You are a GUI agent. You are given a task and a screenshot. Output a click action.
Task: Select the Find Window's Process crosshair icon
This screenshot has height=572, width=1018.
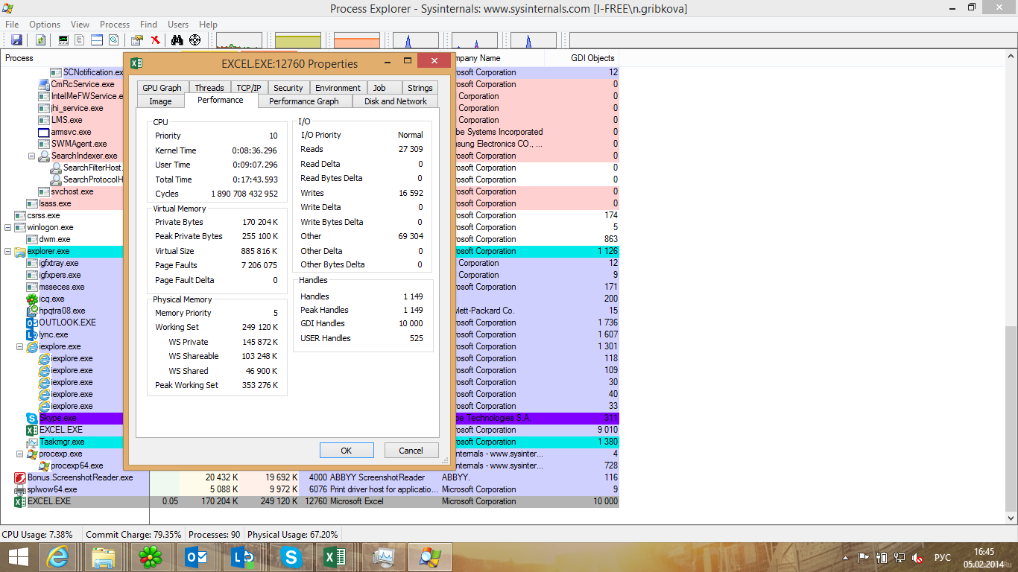click(x=195, y=40)
